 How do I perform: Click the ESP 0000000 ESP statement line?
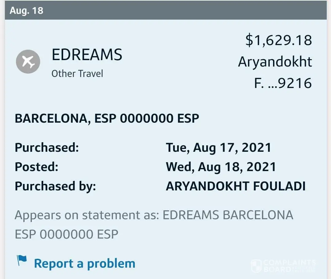click(x=67, y=234)
